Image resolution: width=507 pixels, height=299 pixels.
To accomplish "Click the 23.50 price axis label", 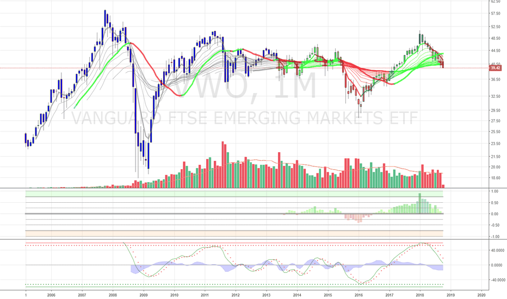I will point(496,144).
